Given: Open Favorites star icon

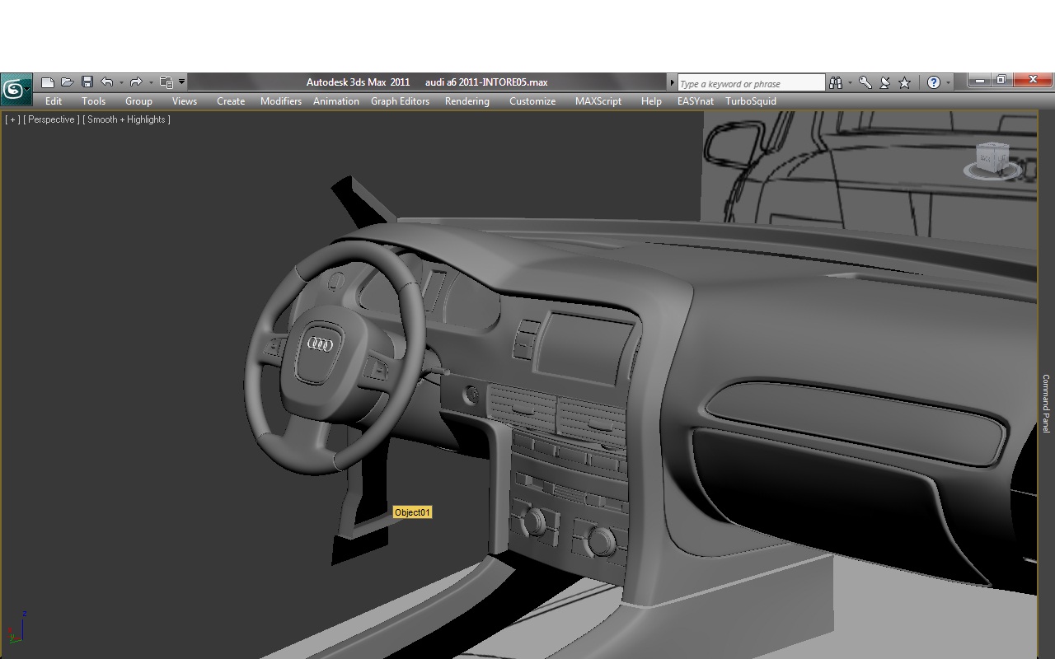Looking at the screenshot, I should pos(904,83).
